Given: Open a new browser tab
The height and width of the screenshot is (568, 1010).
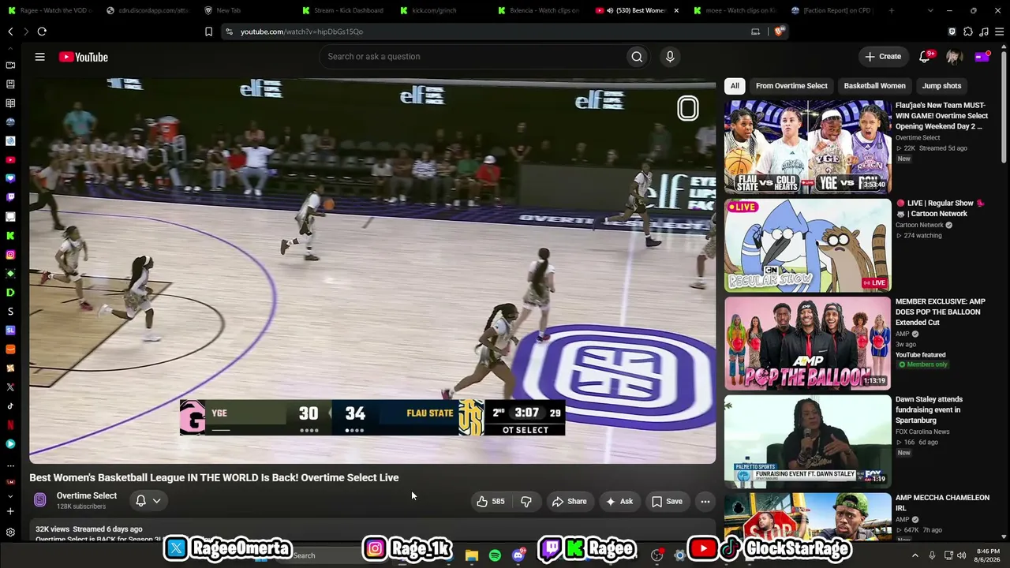Looking at the screenshot, I should click(891, 10).
